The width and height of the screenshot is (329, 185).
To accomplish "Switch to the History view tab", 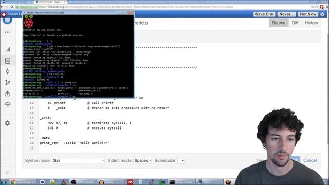I will (311, 23).
